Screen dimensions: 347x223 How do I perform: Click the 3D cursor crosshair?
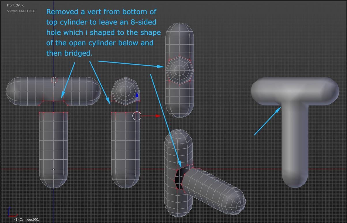54,80
